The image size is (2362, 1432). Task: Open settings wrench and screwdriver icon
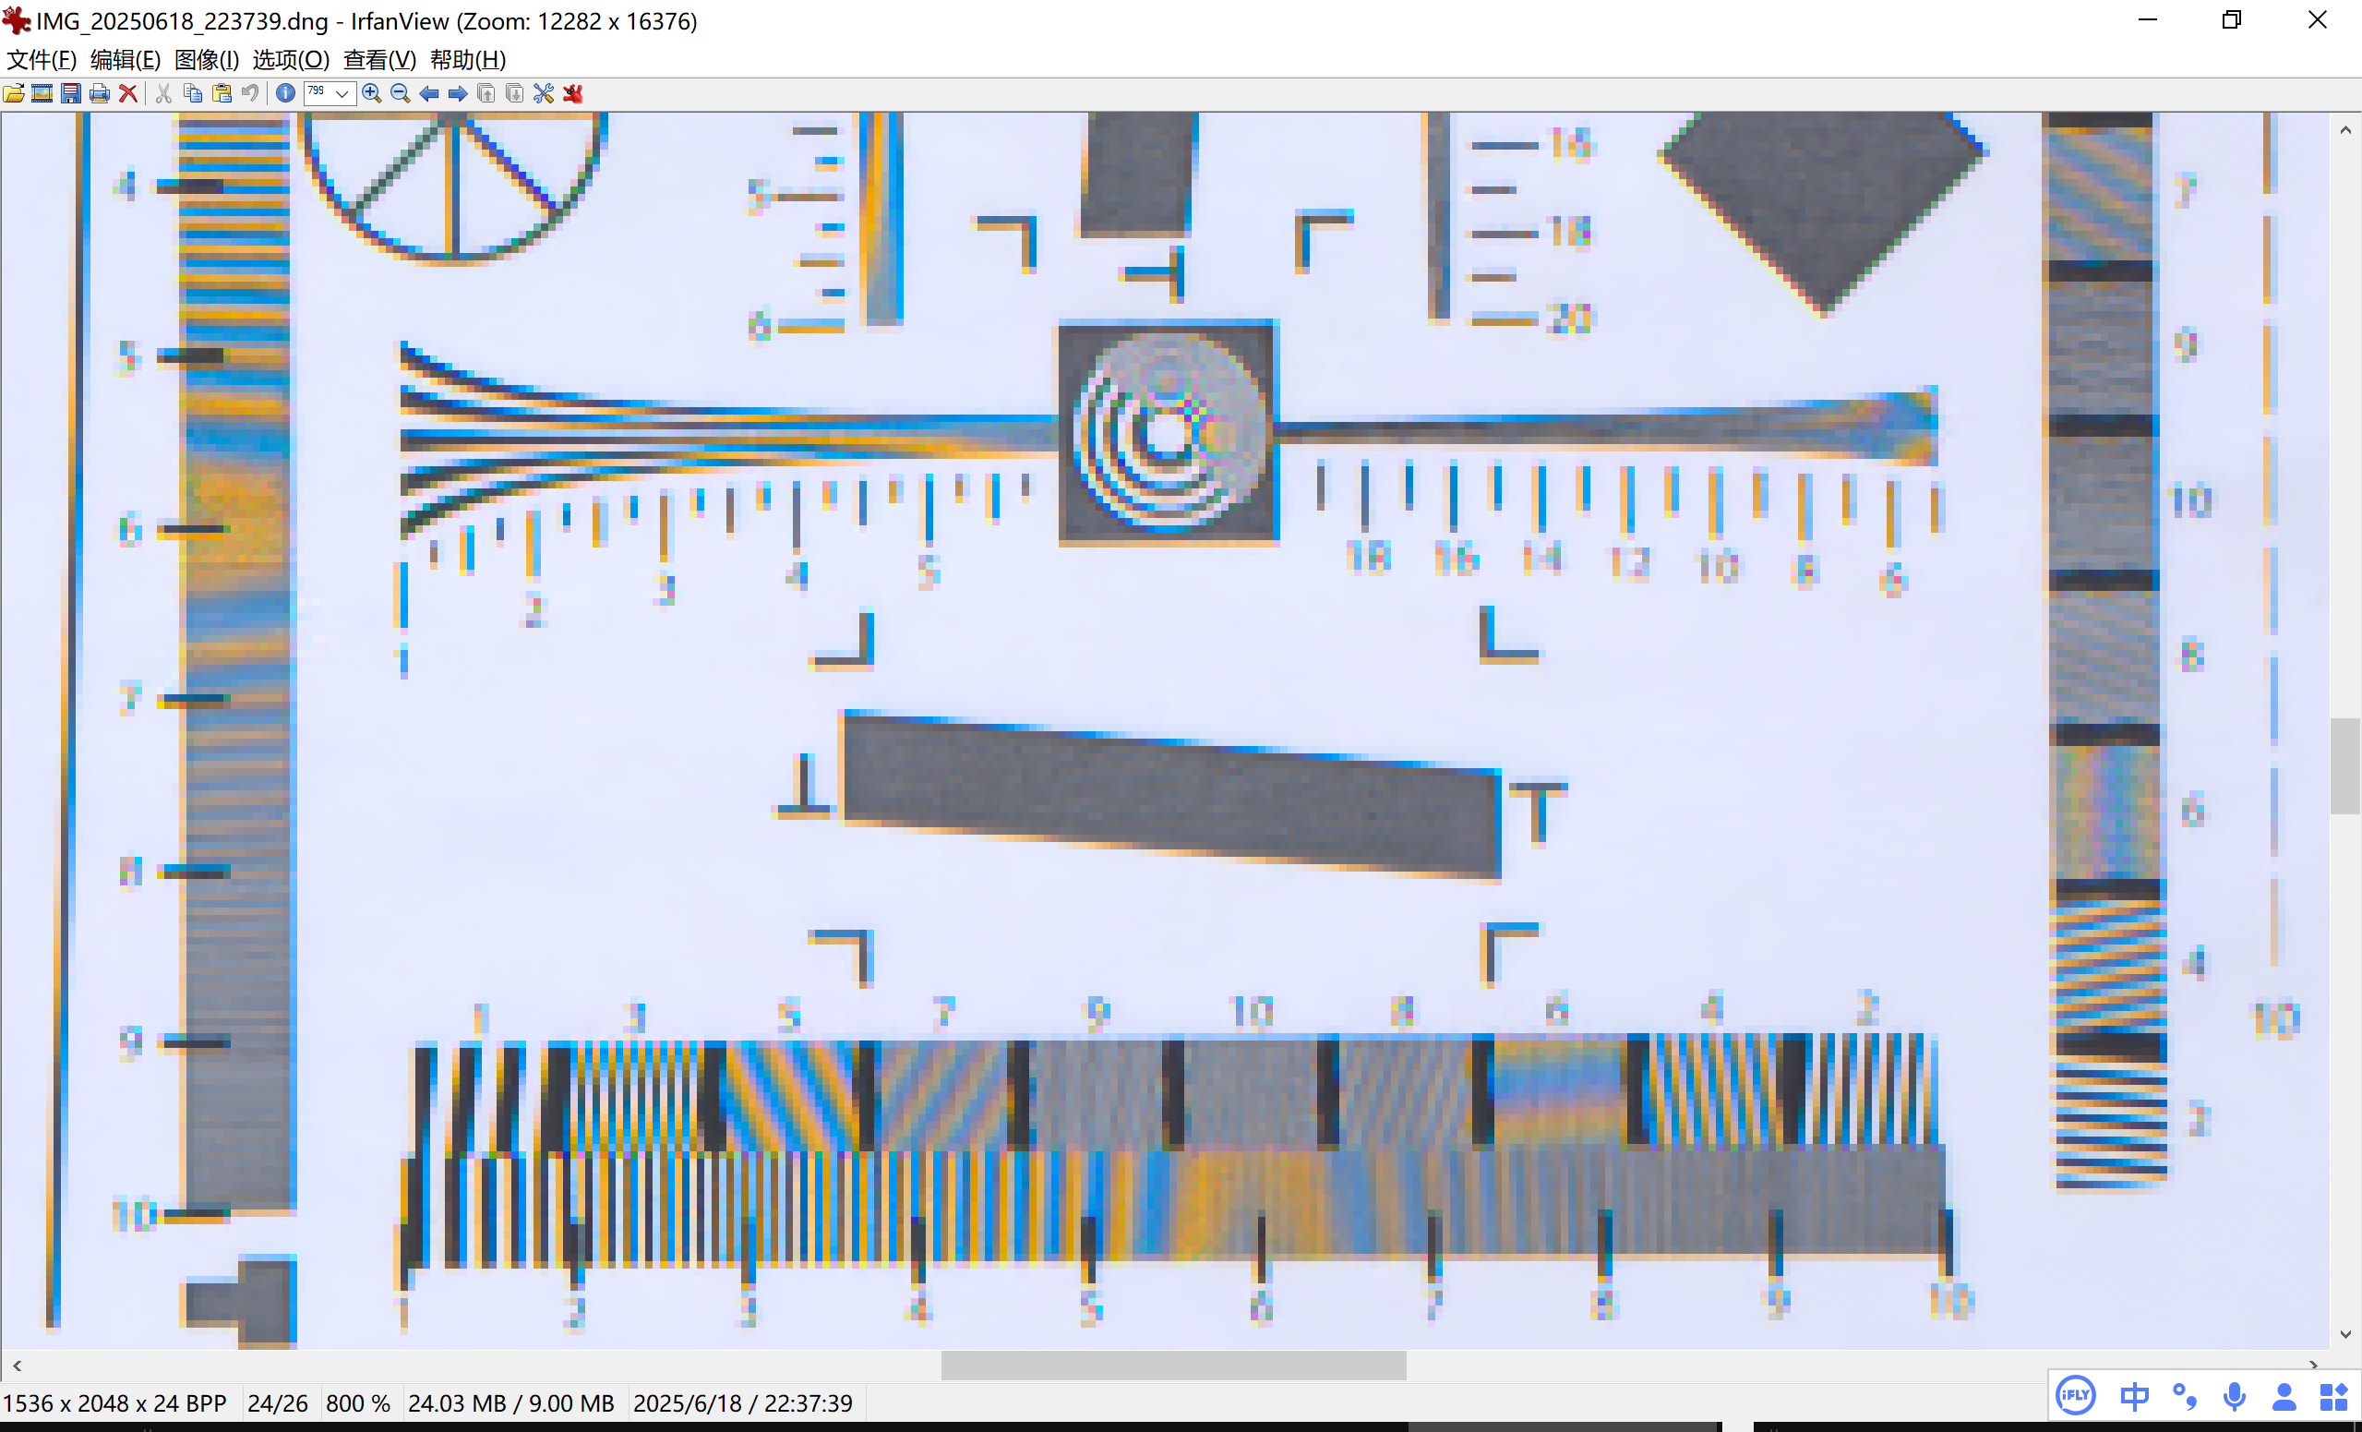click(544, 93)
